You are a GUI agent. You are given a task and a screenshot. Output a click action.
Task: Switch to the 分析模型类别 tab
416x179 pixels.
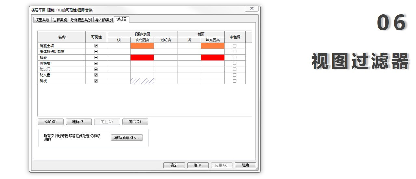tap(81, 20)
